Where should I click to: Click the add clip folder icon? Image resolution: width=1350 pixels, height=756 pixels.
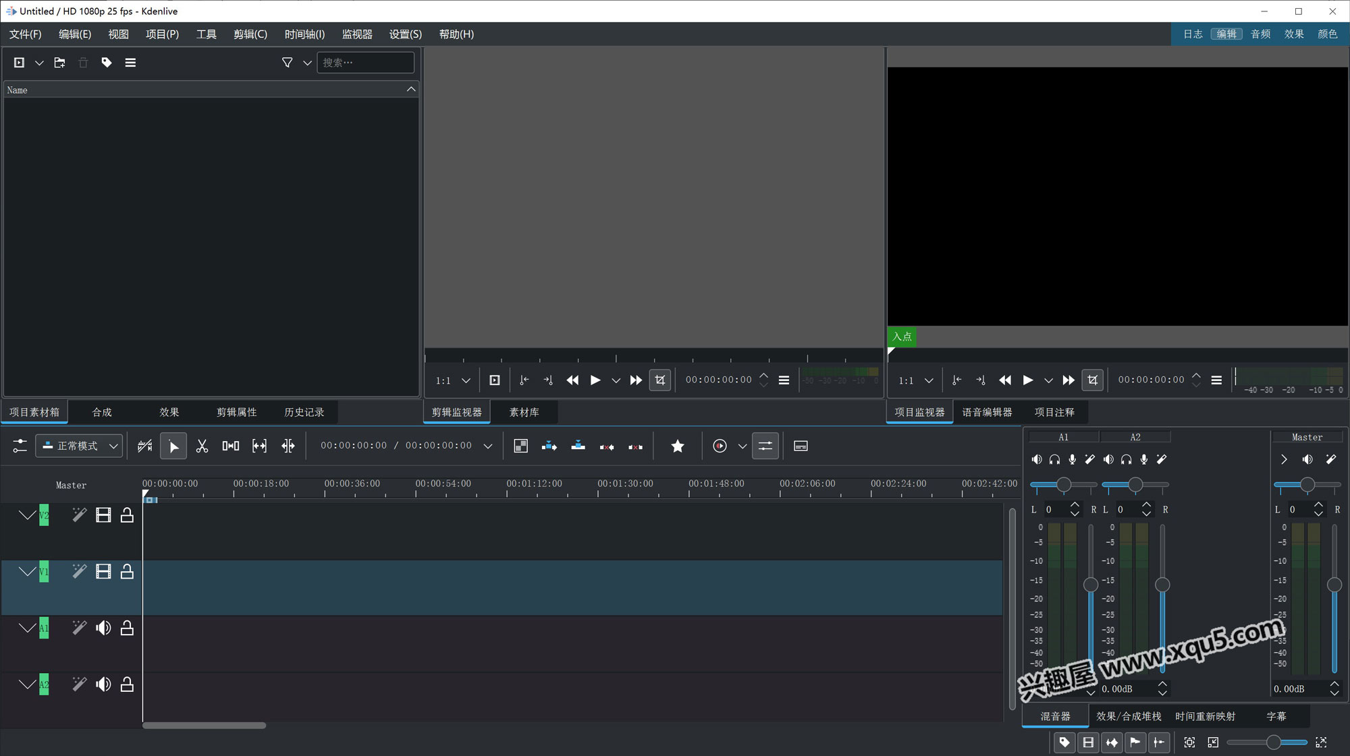click(59, 63)
